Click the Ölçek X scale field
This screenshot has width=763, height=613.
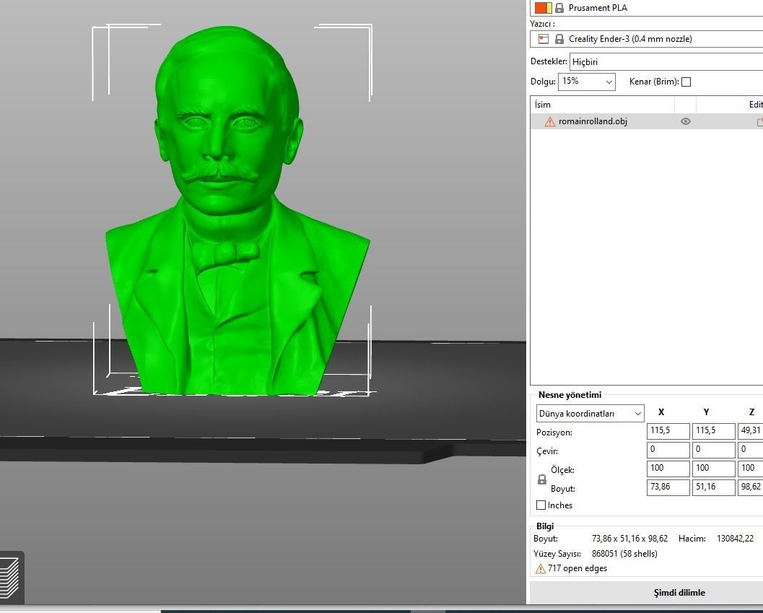668,469
